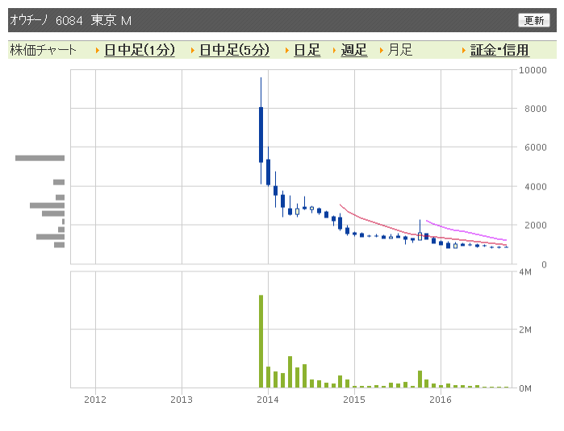Click the longest gray price-volume bar
This screenshot has height=431, width=564.
[40, 158]
